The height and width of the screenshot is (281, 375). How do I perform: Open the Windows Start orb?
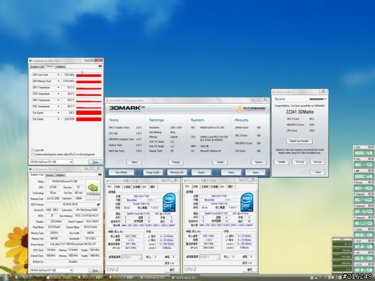6,277
